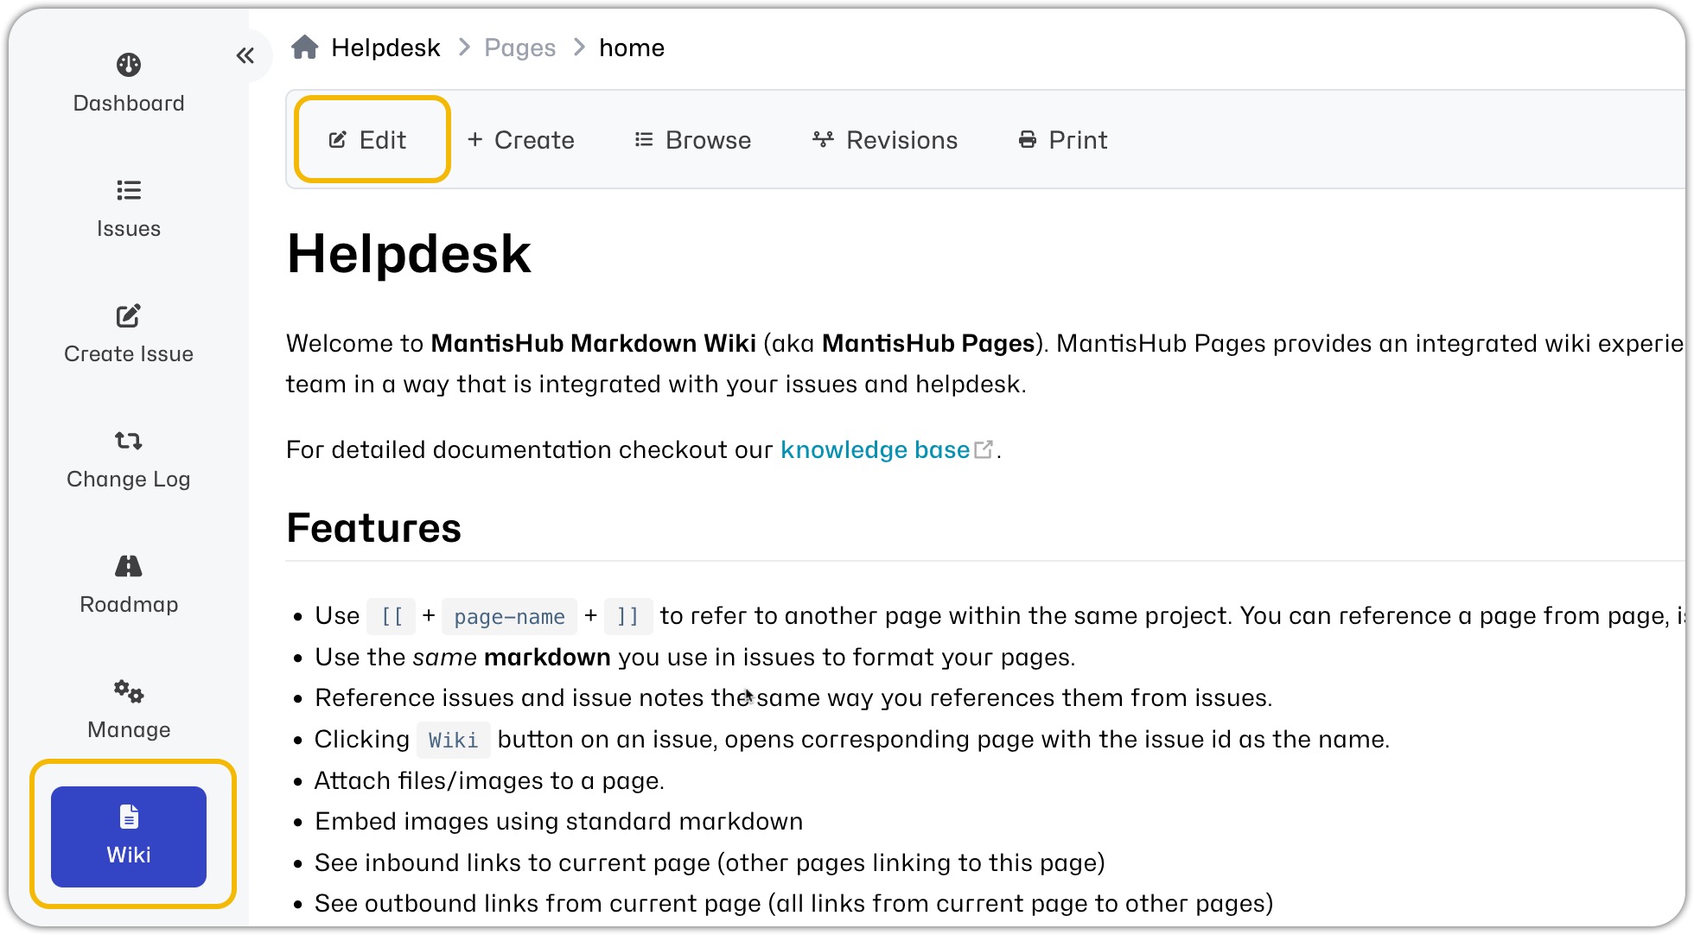
Task: Collapse the sidebar with double chevron
Action: [245, 56]
